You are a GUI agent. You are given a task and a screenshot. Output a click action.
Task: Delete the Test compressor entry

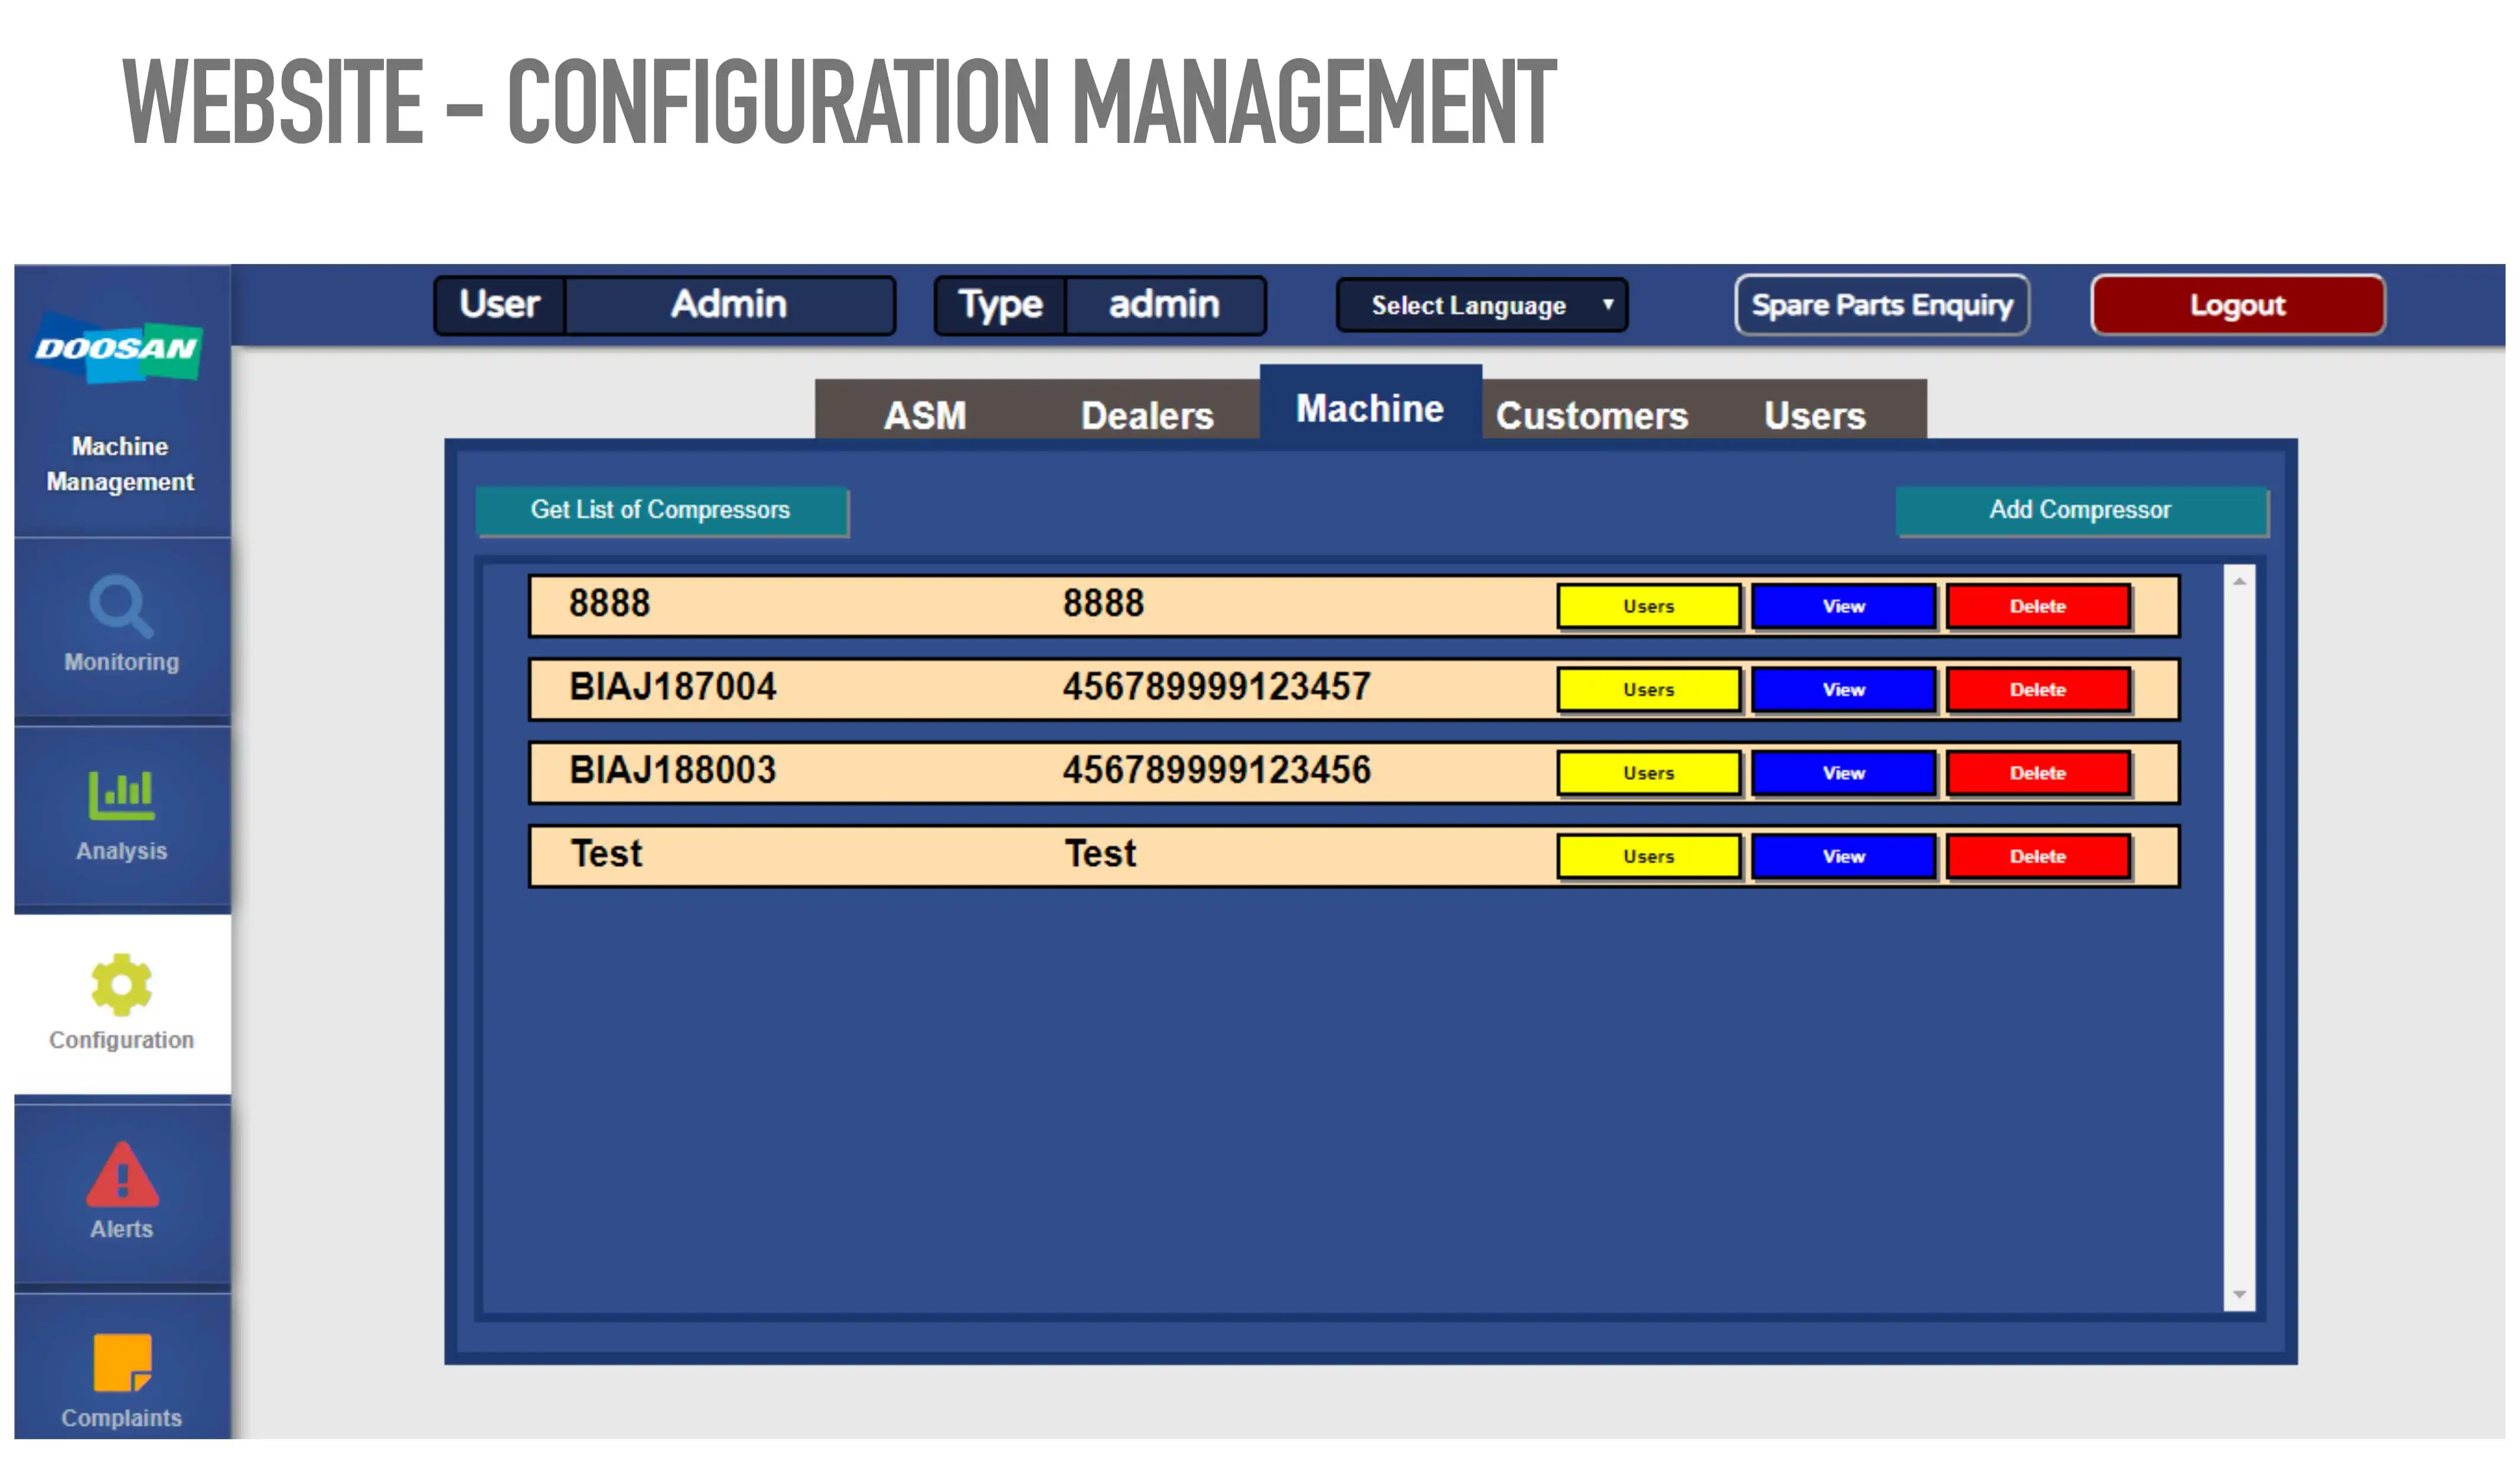[x=2037, y=857]
